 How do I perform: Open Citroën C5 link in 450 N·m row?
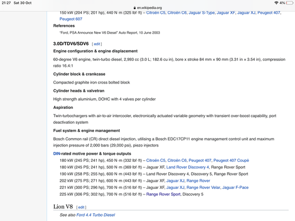(156, 160)
